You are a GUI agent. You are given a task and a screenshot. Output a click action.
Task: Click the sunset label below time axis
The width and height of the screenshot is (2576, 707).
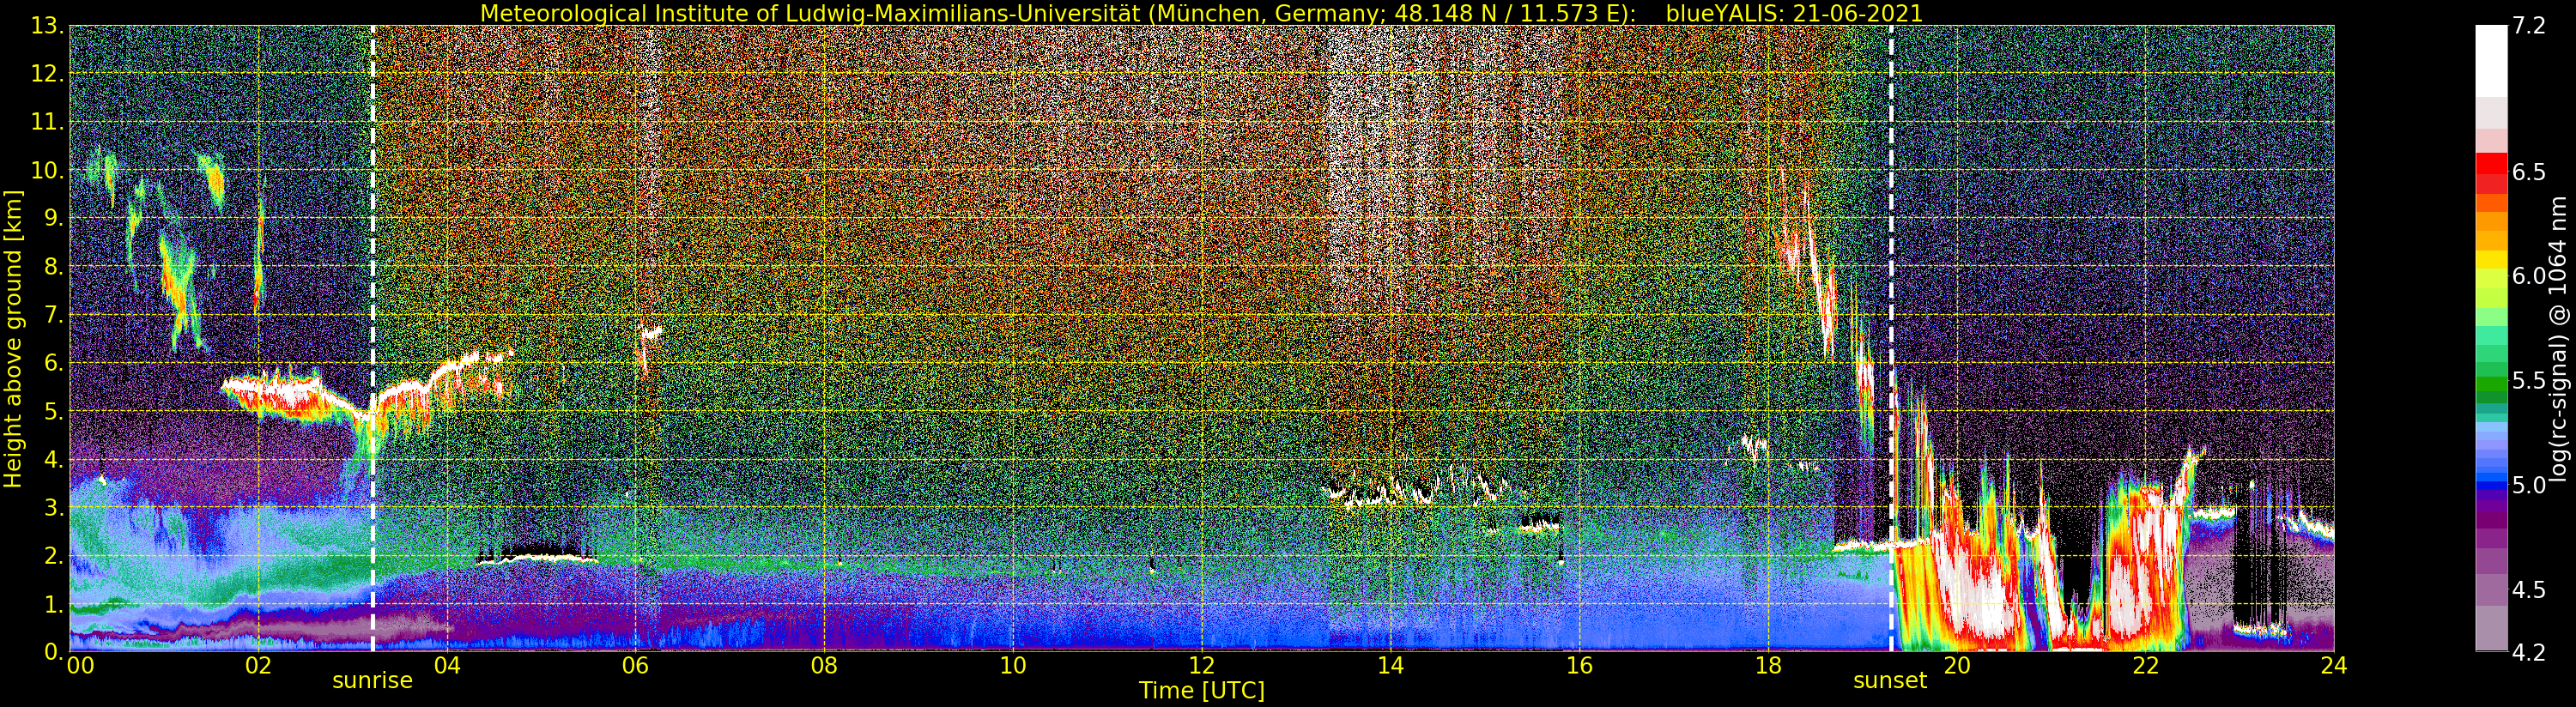pyautogui.click(x=1890, y=681)
